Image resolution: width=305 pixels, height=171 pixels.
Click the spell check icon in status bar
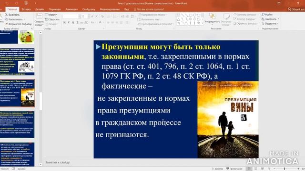[x=13, y=169]
